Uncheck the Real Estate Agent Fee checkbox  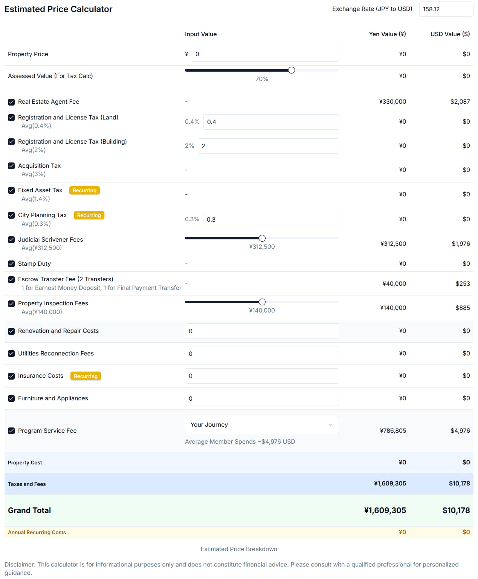(x=11, y=102)
